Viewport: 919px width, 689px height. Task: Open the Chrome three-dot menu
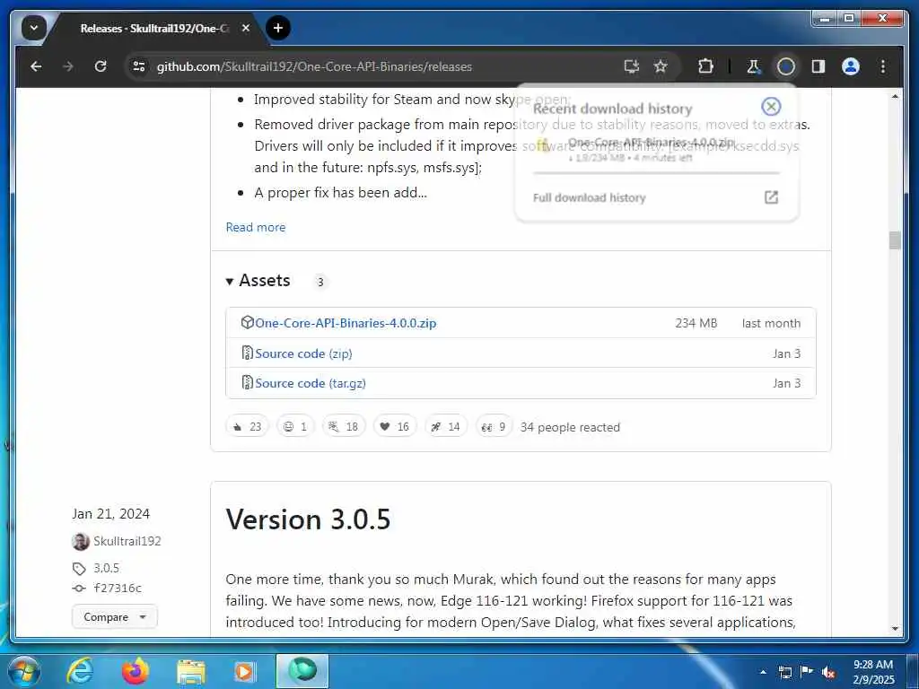[x=883, y=66]
